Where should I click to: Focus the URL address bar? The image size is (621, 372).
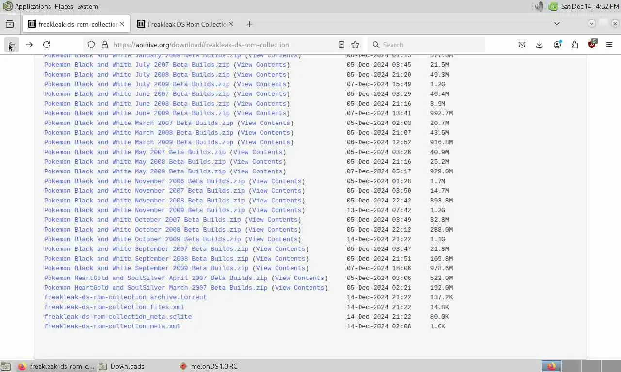coord(223,45)
